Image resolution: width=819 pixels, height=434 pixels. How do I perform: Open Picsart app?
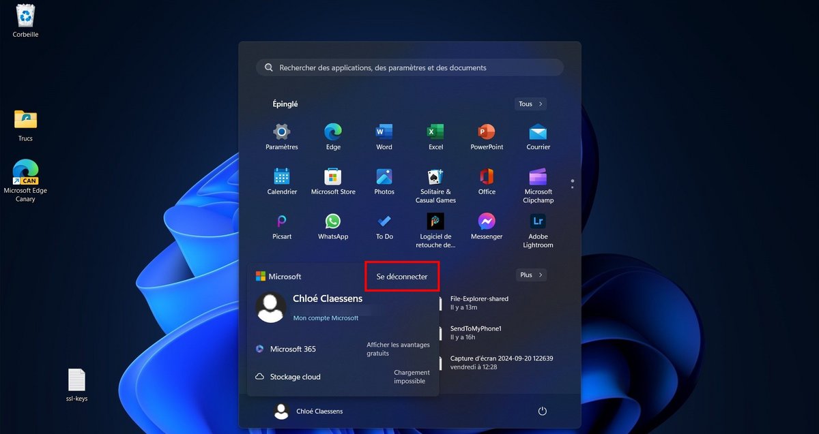[282, 227]
